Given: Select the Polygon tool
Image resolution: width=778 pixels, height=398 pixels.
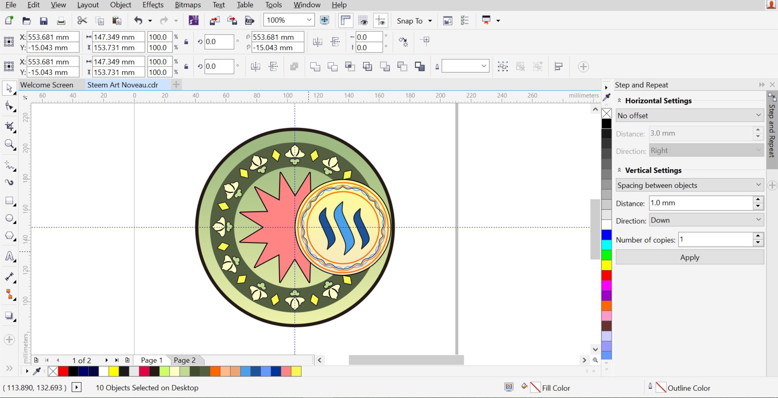Looking at the screenshot, I should (x=9, y=236).
